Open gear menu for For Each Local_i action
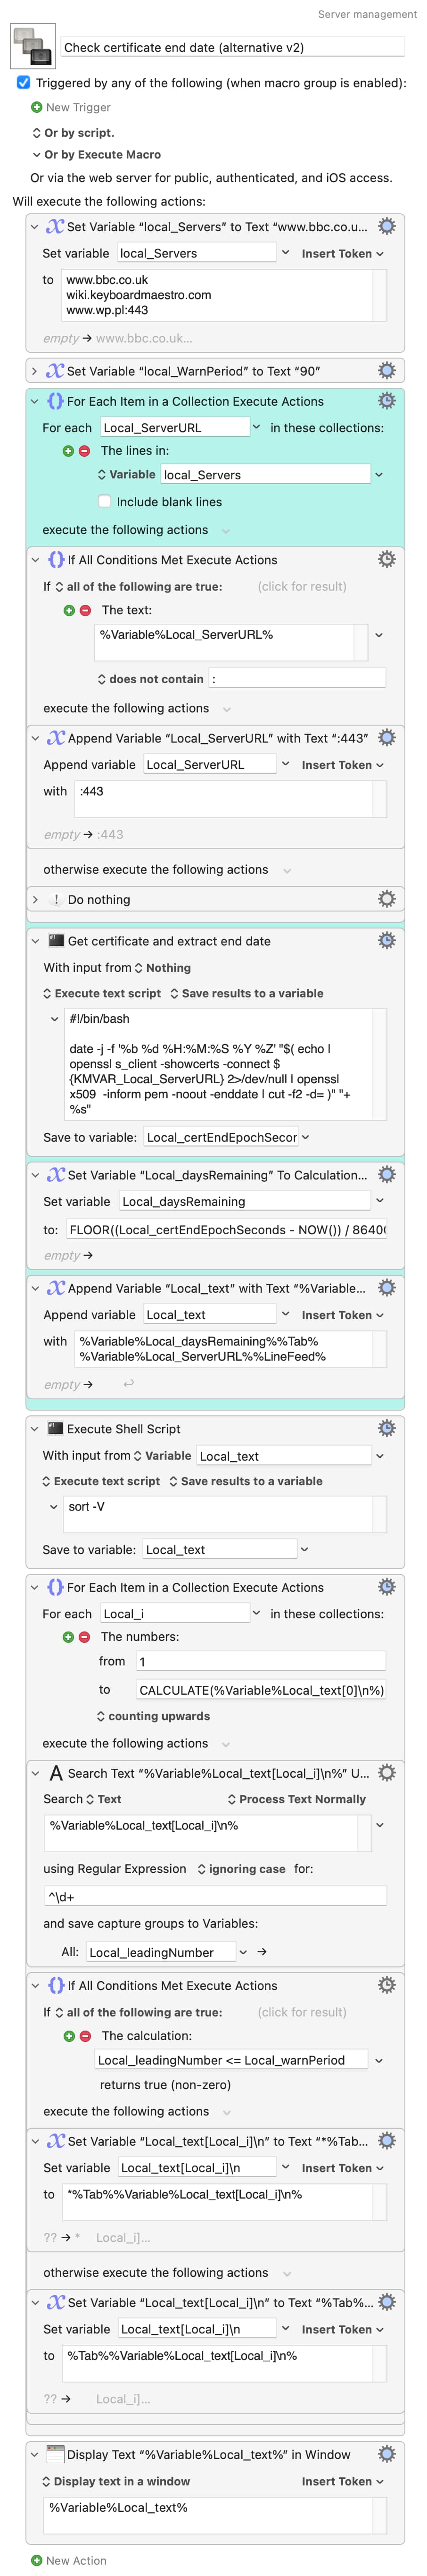 tap(387, 1586)
